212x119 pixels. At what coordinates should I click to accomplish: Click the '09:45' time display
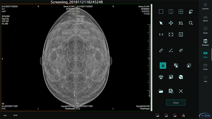[15, 115]
